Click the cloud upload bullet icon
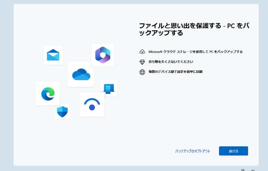This screenshot has width=268, height=171. 142,52
